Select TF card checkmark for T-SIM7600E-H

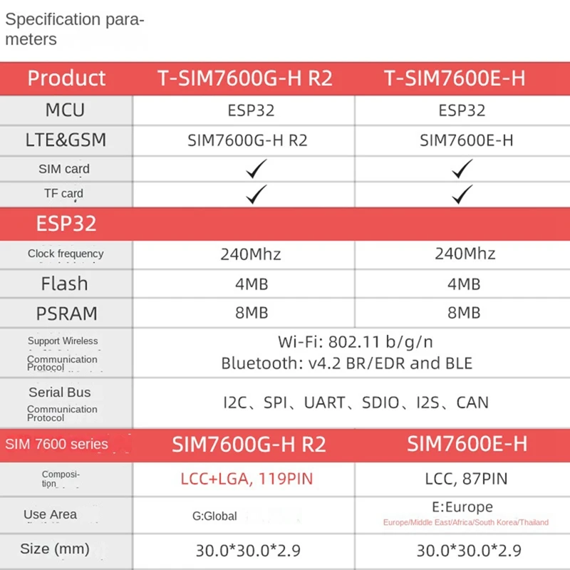click(463, 193)
